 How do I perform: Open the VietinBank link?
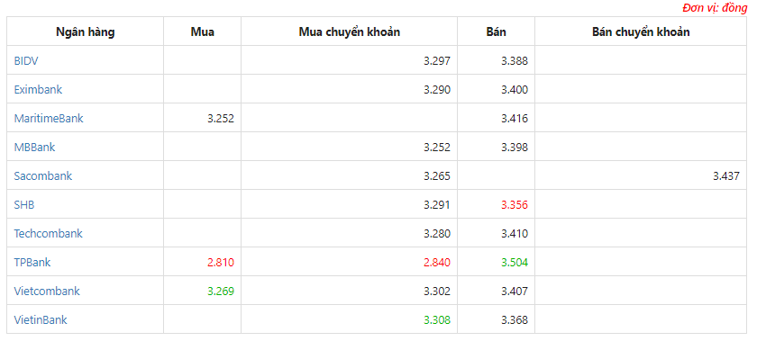(41, 319)
